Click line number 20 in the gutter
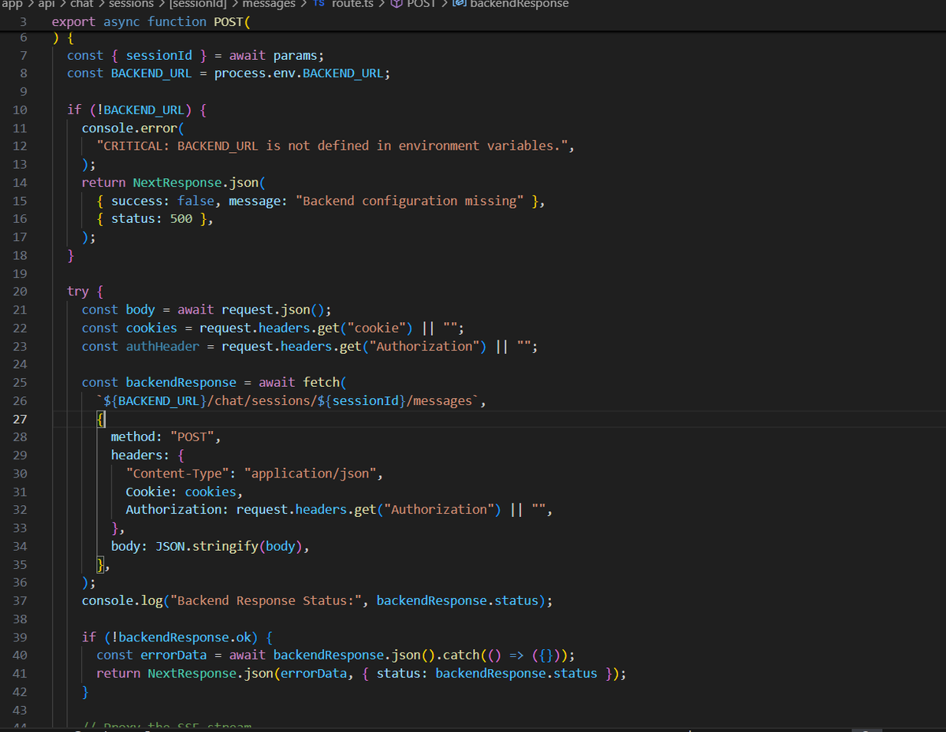The width and height of the screenshot is (946, 732). (x=20, y=292)
